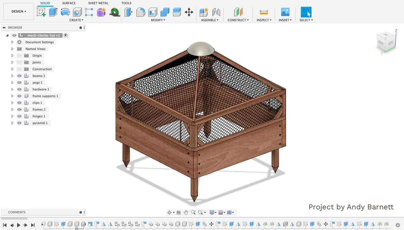The height and width of the screenshot is (230, 404).
Task: Switch to the SHEET METAL tab
Action: tap(98, 3)
